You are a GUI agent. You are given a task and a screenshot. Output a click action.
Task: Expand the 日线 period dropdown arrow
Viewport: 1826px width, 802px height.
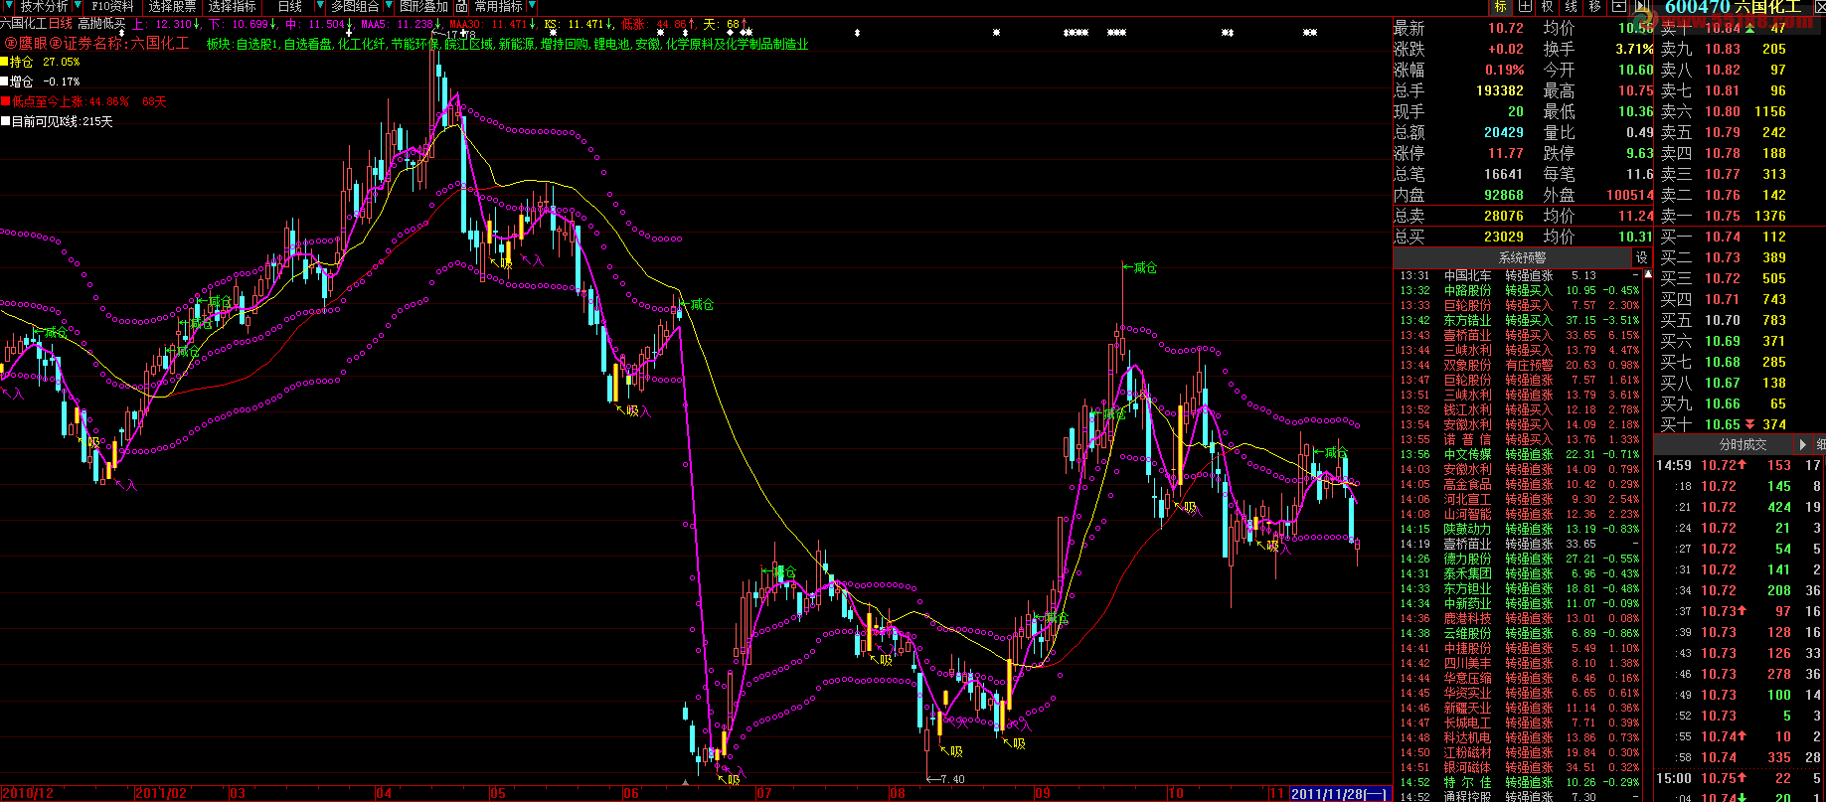pyautogui.click(x=320, y=7)
